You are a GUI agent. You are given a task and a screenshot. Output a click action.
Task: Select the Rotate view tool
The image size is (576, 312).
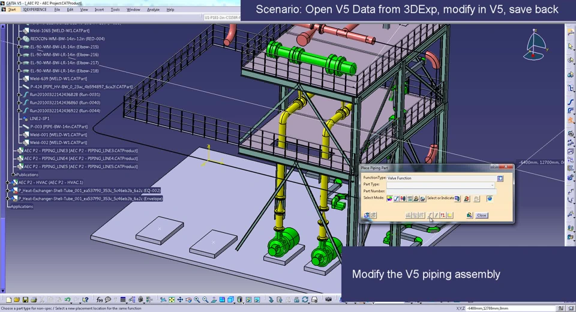pyautogui.click(x=188, y=300)
